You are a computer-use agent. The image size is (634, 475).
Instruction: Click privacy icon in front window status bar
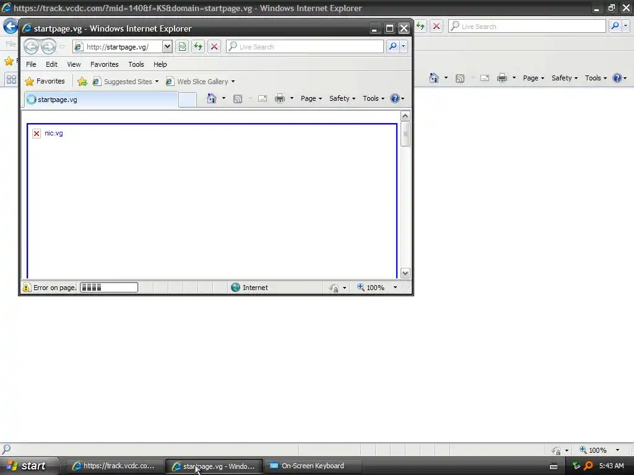tap(334, 288)
